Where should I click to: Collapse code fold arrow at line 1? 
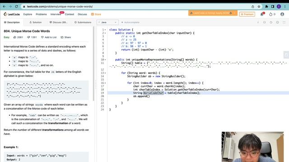tap(105, 30)
